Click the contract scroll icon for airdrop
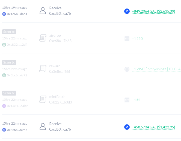The width and height of the screenshot is (181, 141). (x=43, y=38)
